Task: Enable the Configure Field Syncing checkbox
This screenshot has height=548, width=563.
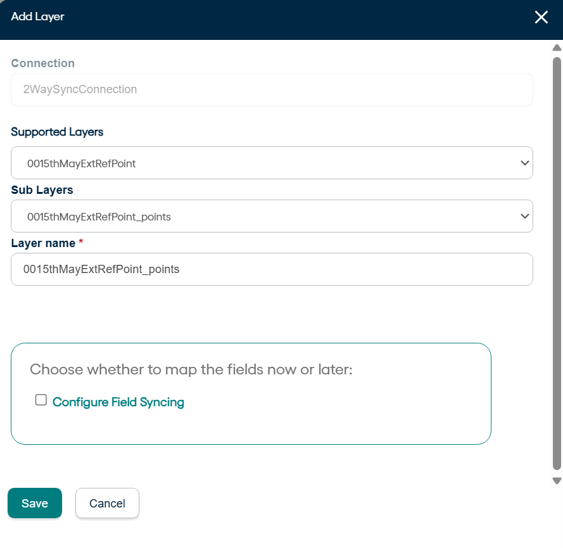Action: (41, 400)
